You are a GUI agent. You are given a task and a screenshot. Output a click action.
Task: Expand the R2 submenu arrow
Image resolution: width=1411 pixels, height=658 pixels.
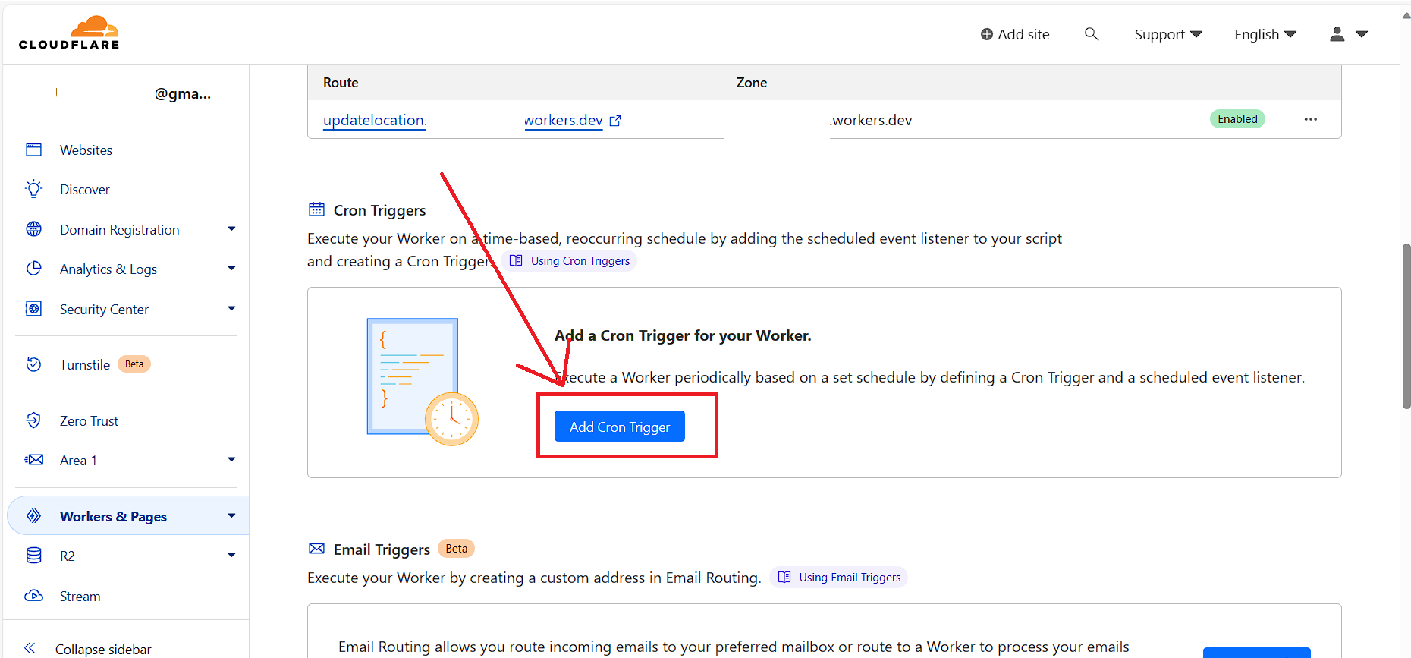coord(231,556)
